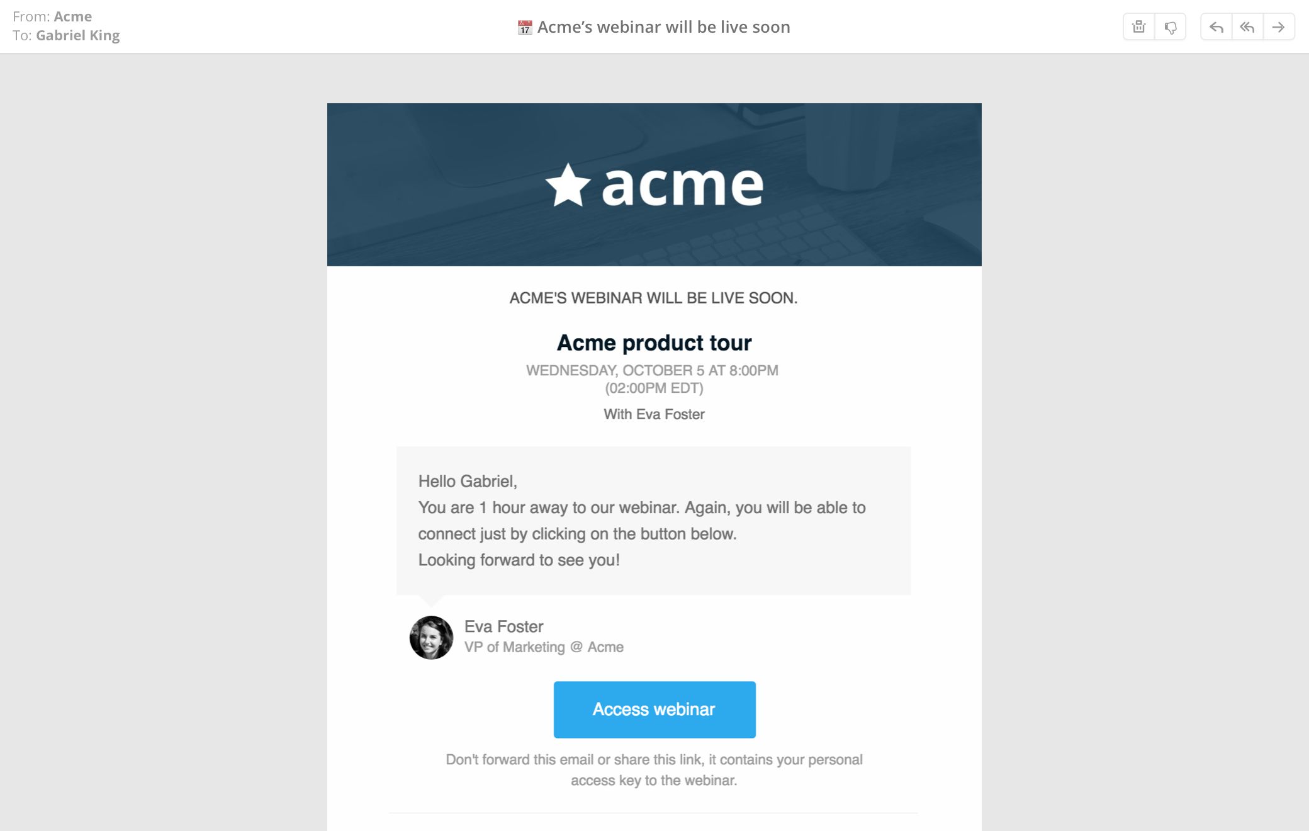This screenshot has height=831, width=1309.
Task: Click the Wednesday, October 5 date line
Action: 652,370
